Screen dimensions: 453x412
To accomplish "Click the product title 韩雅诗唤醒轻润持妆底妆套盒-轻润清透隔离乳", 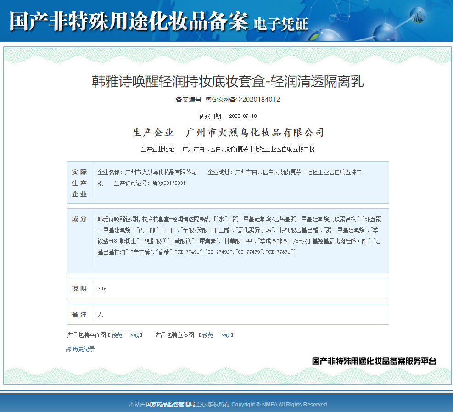I will [228, 81].
